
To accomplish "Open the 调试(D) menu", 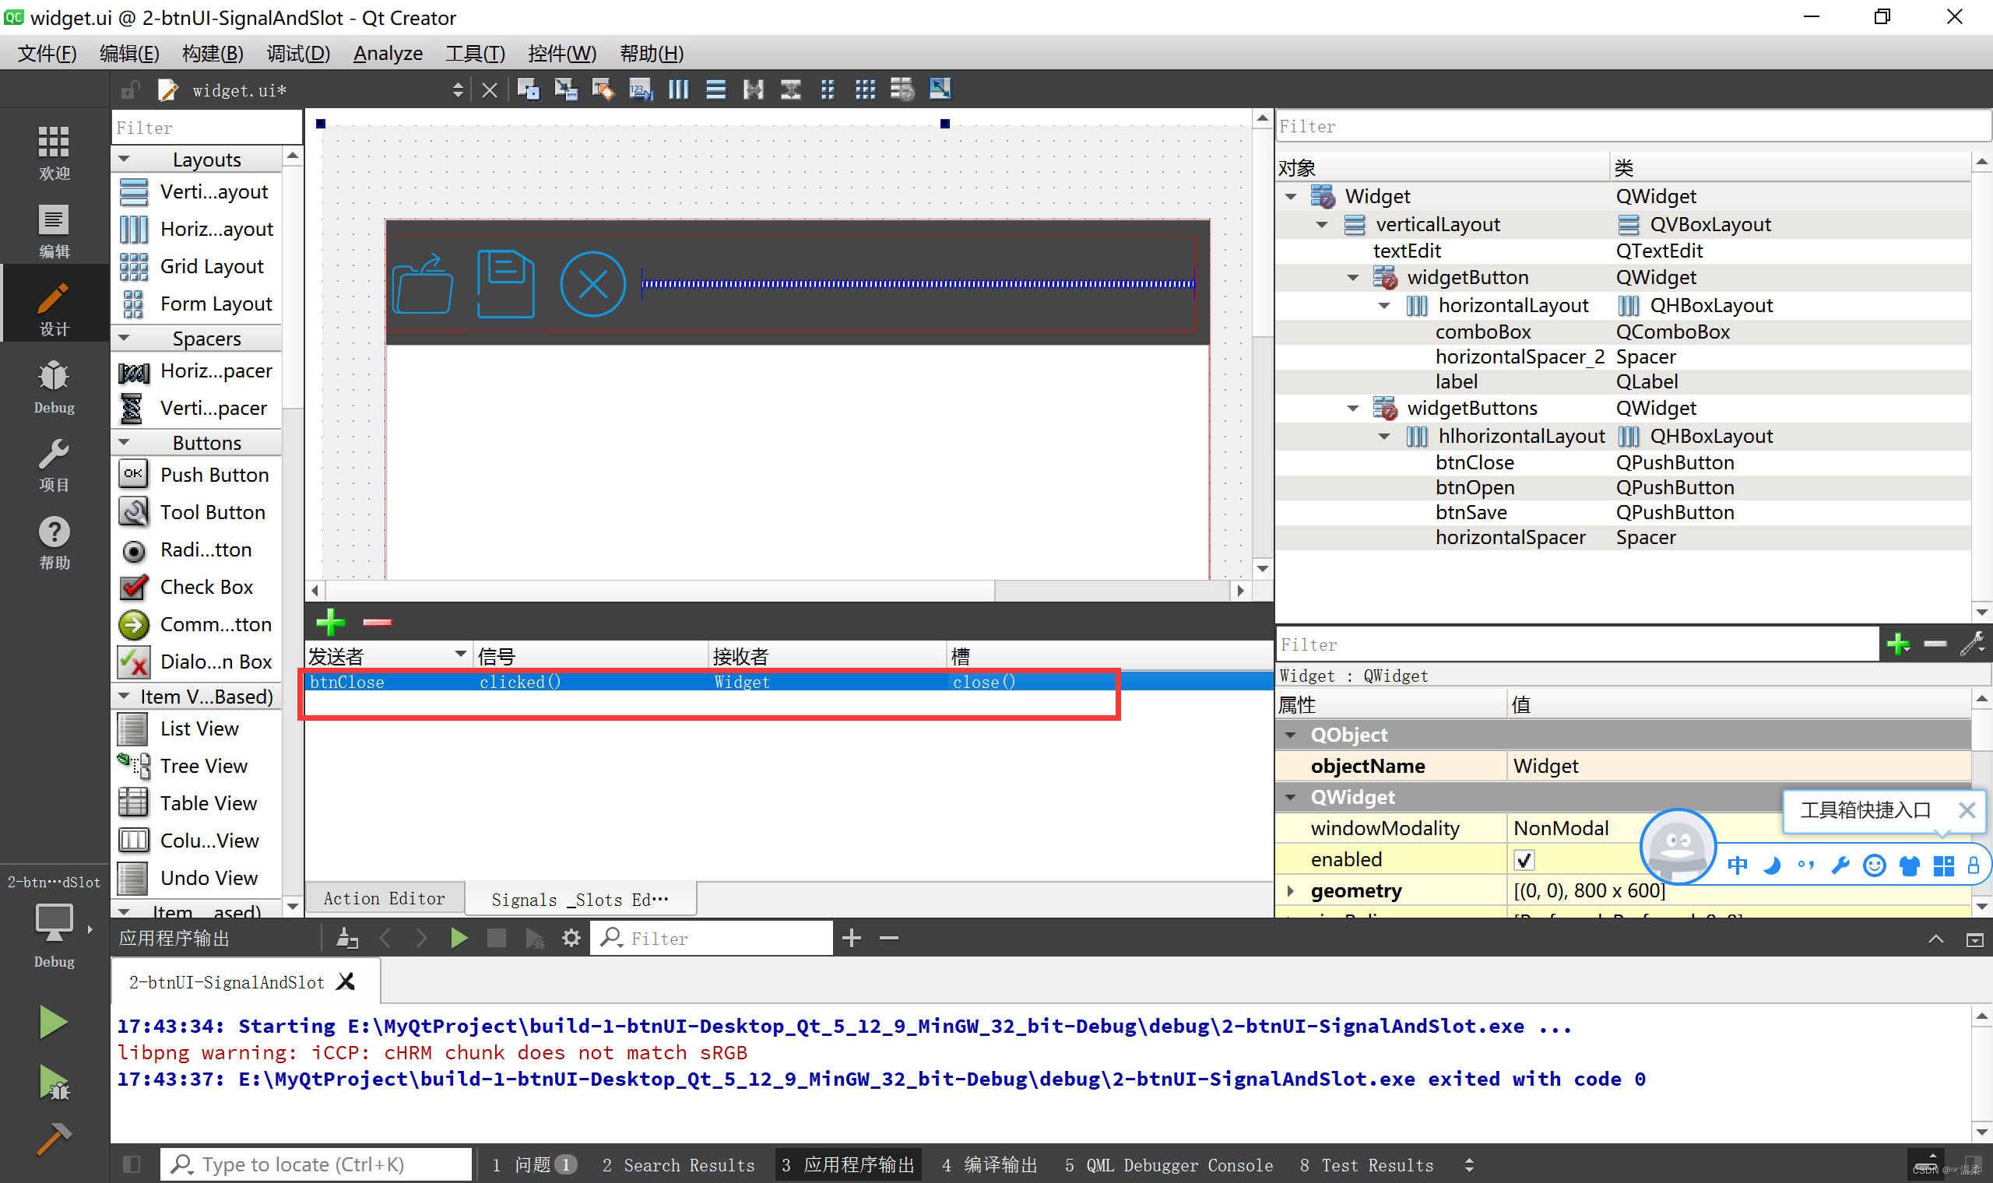I will coord(298,54).
